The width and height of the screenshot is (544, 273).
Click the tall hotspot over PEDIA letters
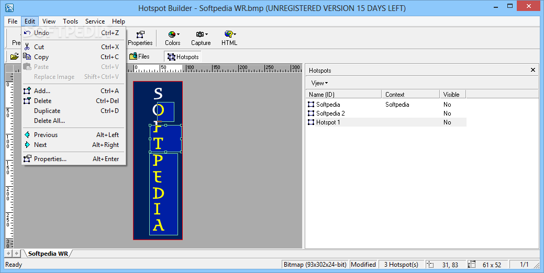click(163, 194)
